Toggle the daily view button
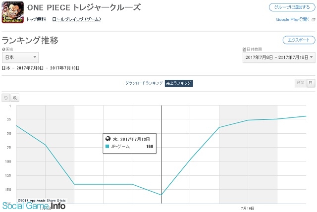Viewport: 317px width, 212px height. tap(311, 83)
